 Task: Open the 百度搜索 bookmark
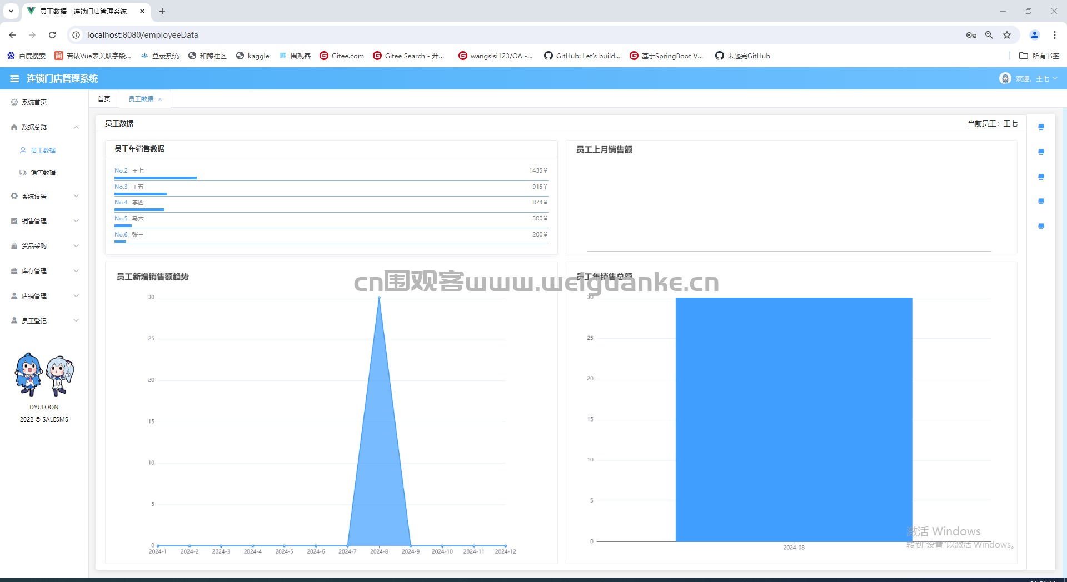point(26,56)
